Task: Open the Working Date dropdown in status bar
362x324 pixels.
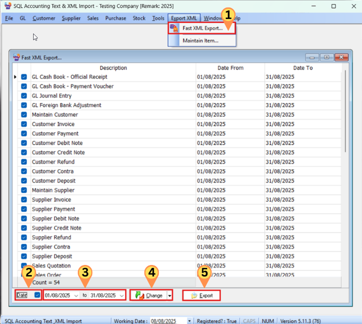Action: click(190, 321)
